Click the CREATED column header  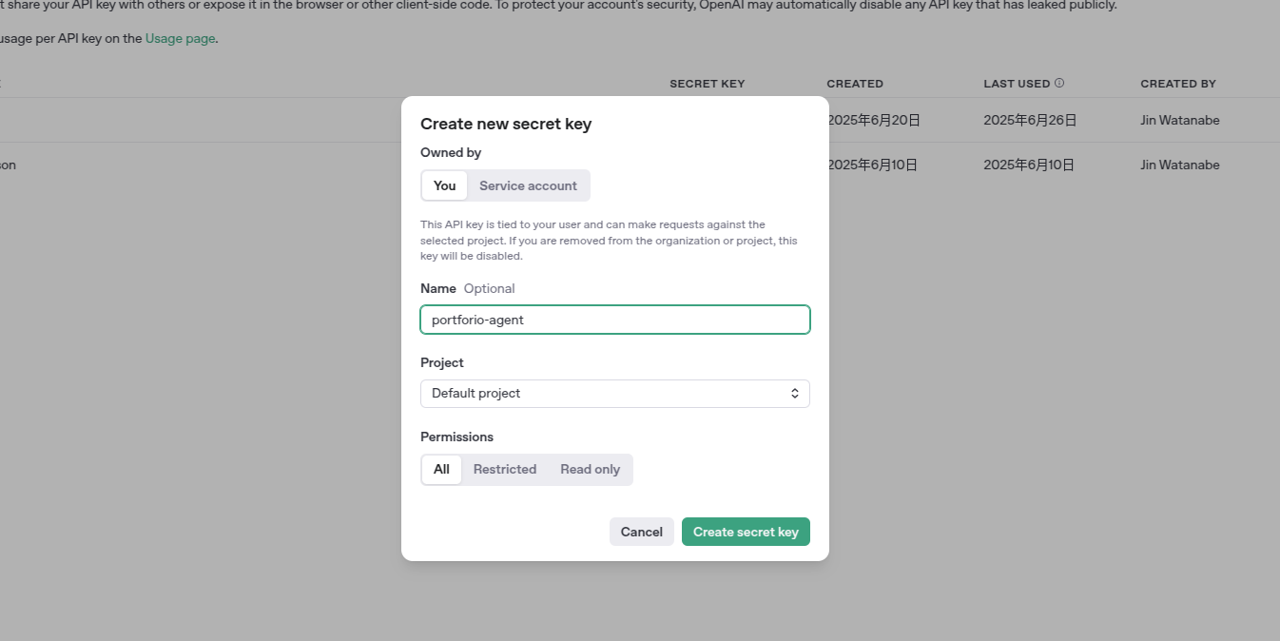854,83
